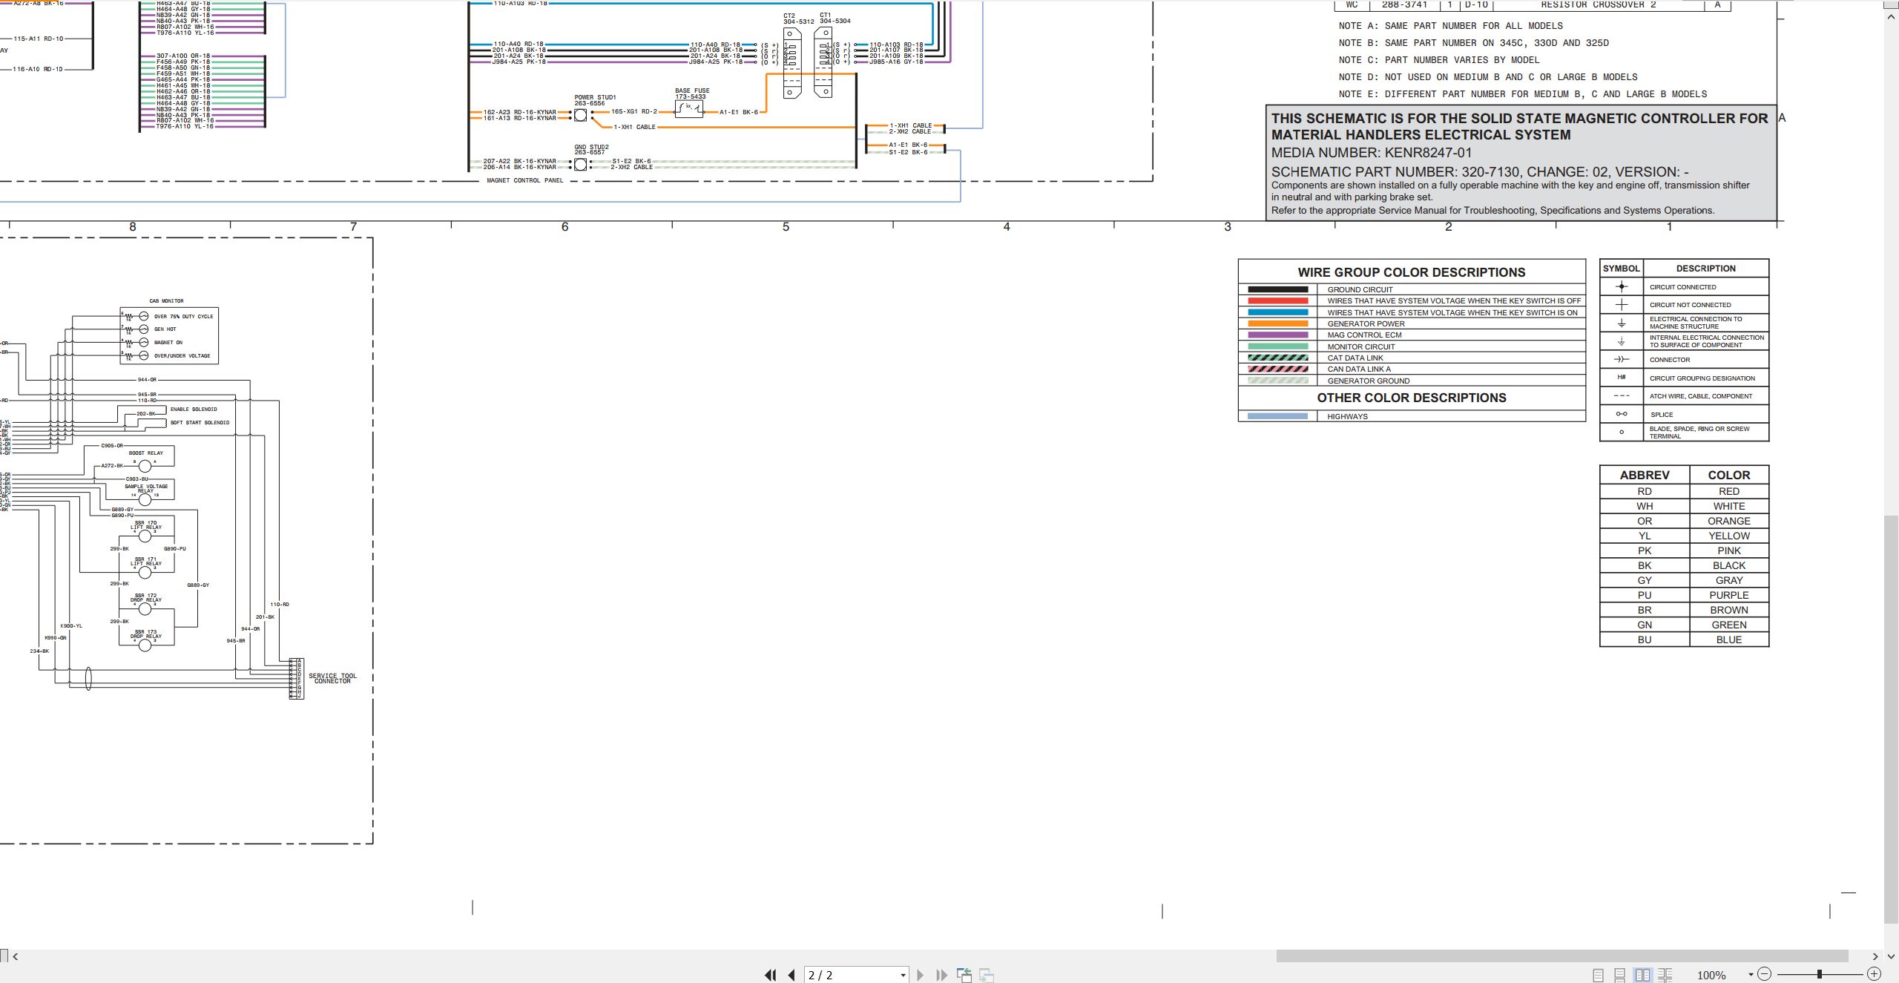Open the zoom percentage dropdown

click(x=1751, y=975)
